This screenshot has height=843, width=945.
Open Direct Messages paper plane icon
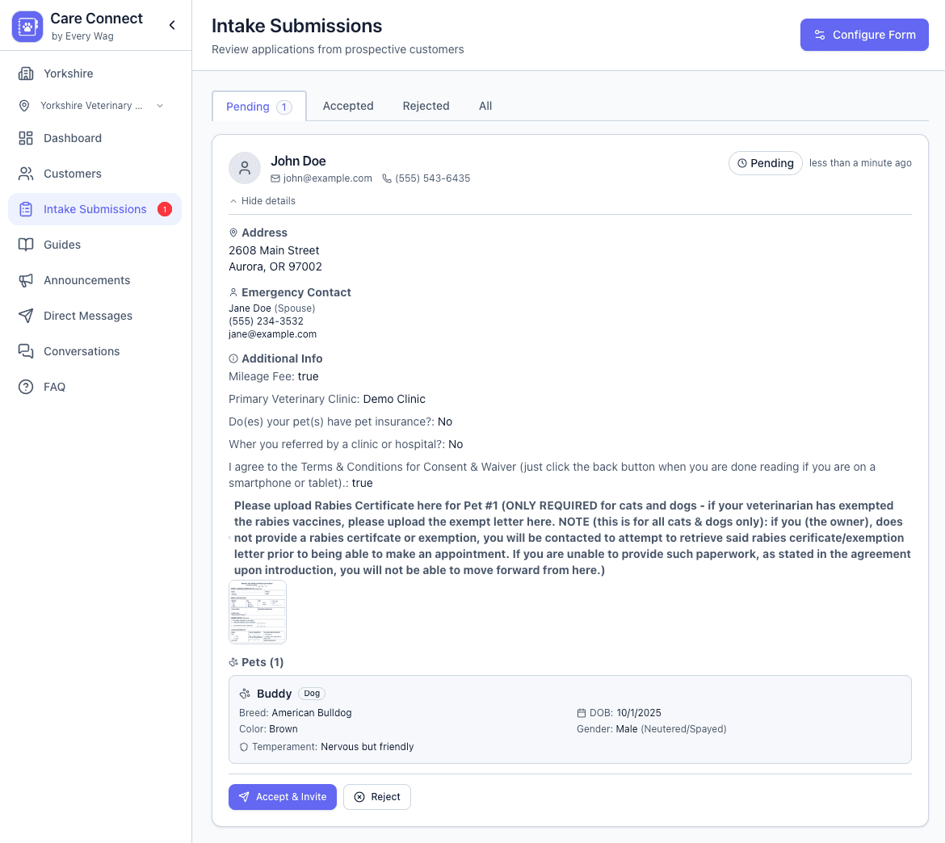(24, 316)
